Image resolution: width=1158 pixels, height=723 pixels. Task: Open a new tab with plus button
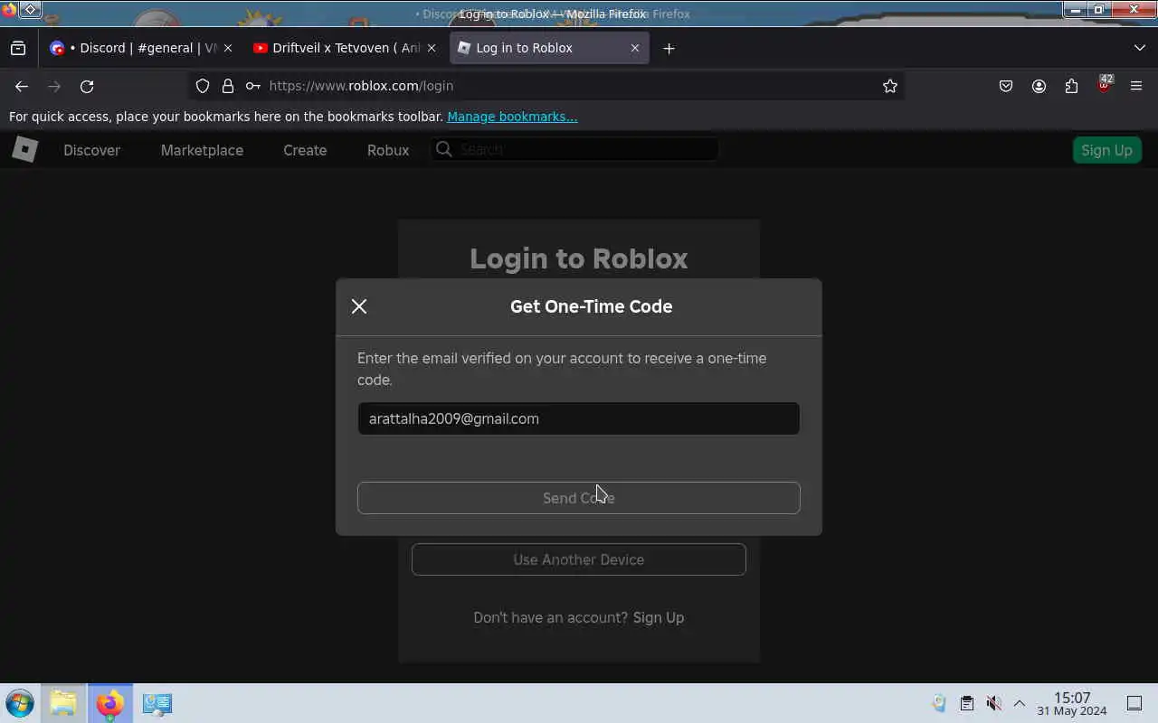[669, 48]
